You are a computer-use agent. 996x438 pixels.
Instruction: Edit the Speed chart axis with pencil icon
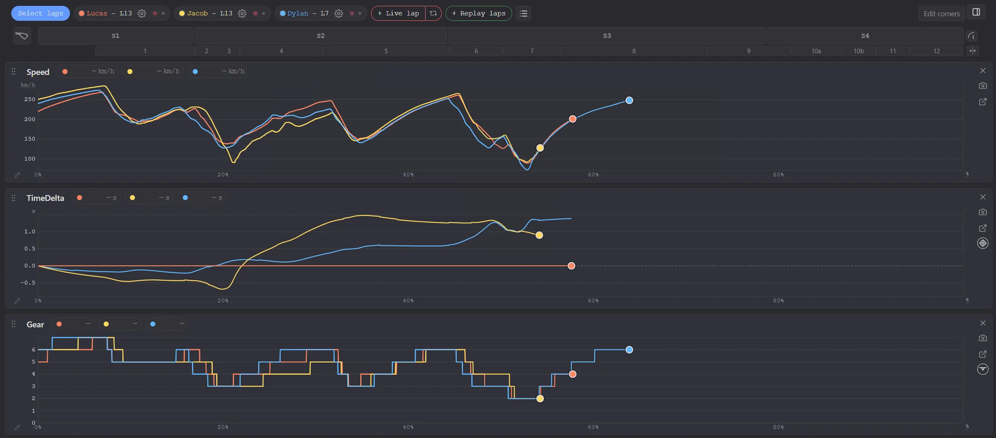pos(17,175)
